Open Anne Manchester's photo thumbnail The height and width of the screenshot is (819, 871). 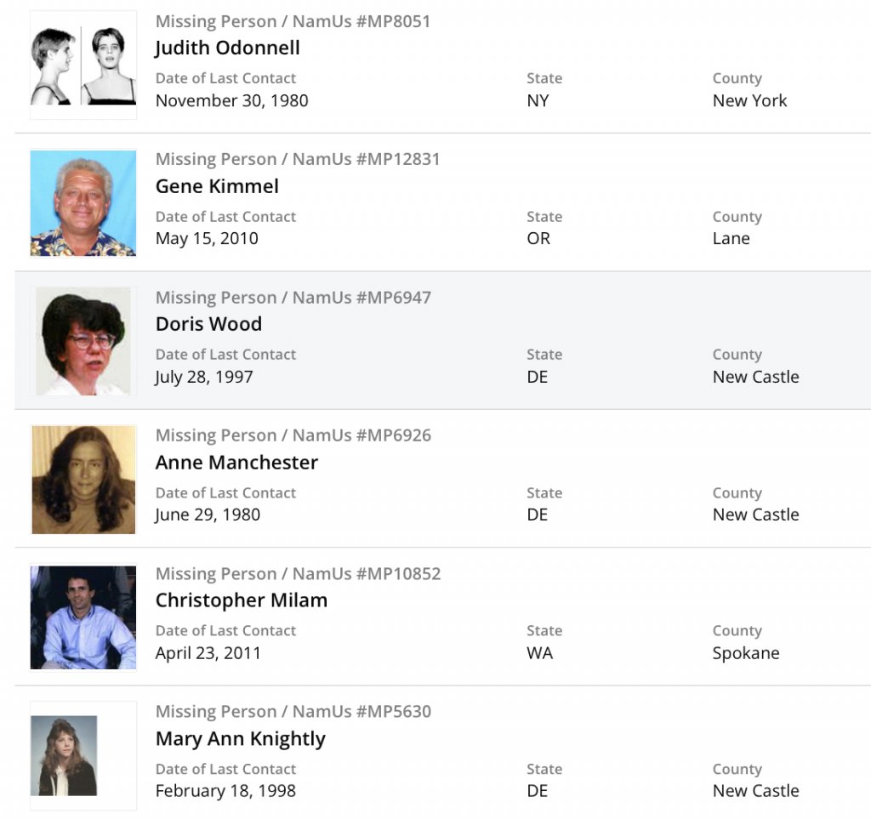click(83, 480)
